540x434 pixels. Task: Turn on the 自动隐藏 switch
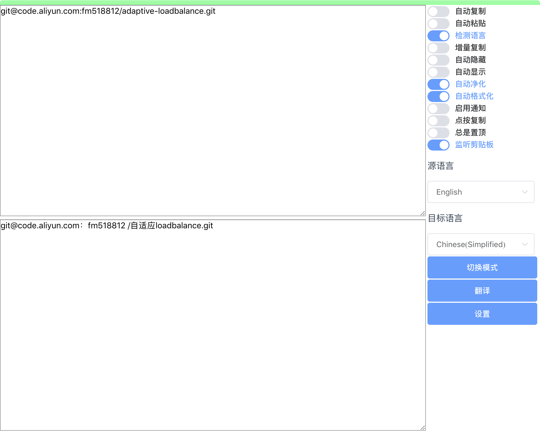click(x=438, y=60)
